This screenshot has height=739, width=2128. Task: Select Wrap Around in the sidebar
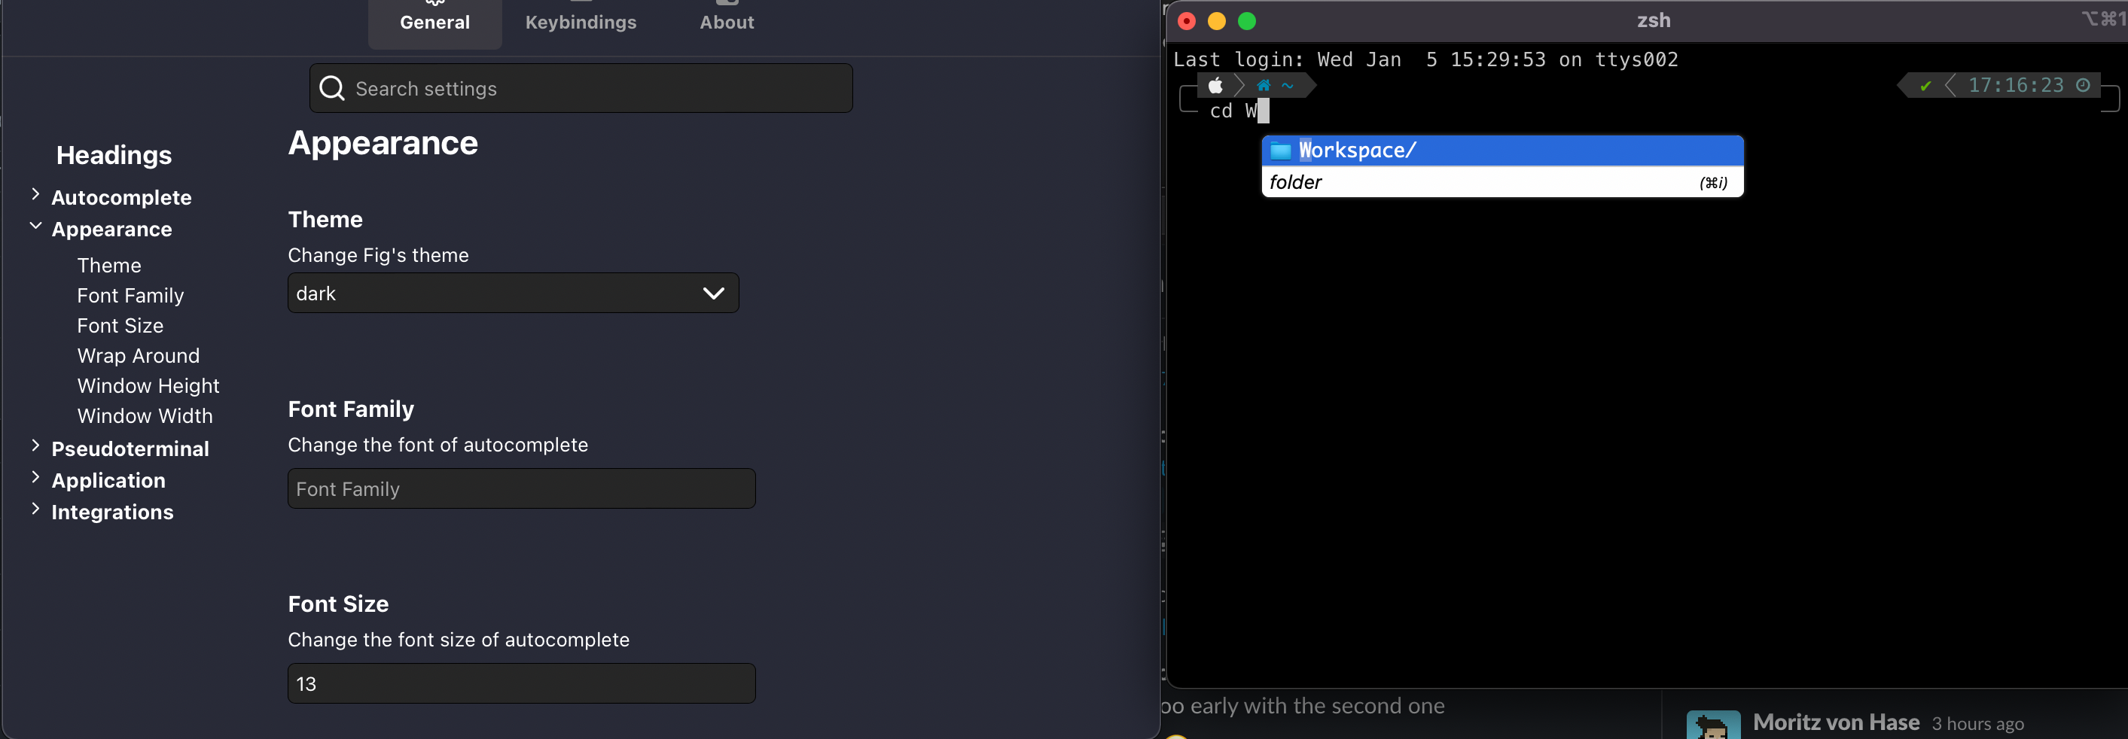pyautogui.click(x=138, y=355)
